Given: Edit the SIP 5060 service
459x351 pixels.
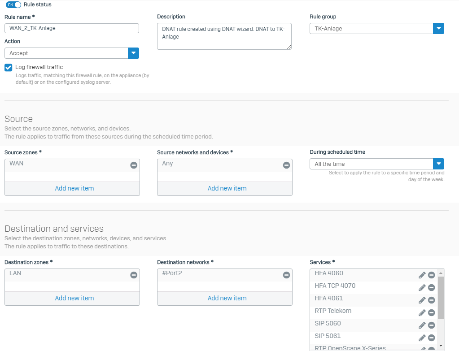Looking at the screenshot, I should point(422,325).
